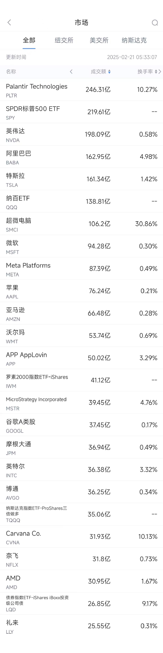Sort by 成交额 column arrows
Viewport: 163px width, 653px height.
click(109, 72)
